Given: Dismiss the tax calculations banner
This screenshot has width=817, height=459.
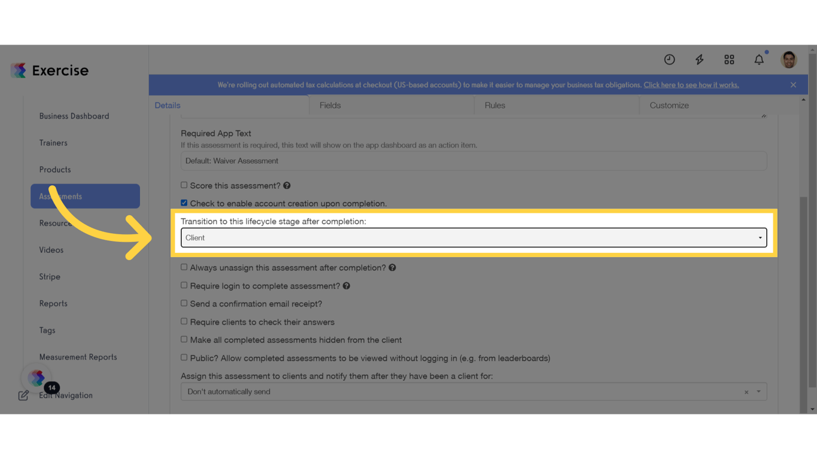Looking at the screenshot, I should click(x=793, y=85).
